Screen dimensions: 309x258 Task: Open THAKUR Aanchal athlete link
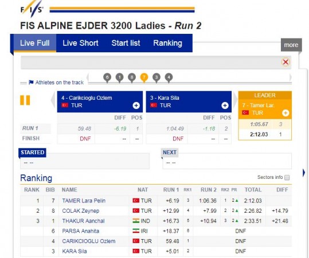(83, 221)
